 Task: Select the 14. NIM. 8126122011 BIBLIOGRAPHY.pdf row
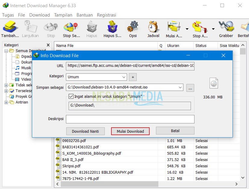[x=147, y=172]
